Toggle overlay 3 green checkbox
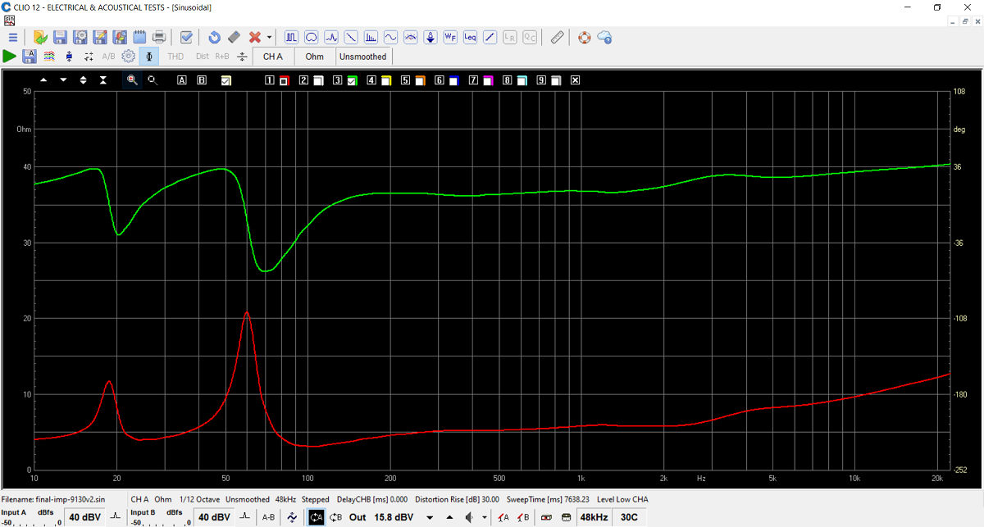The width and height of the screenshot is (984, 527). point(352,80)
